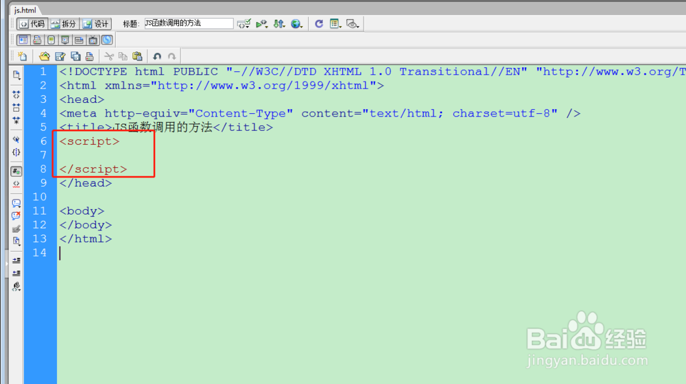This screenshot has height=384, width=686.
Task: Click line number 7 in gutter
Action: pyautogui.click(x=43, y=155)
